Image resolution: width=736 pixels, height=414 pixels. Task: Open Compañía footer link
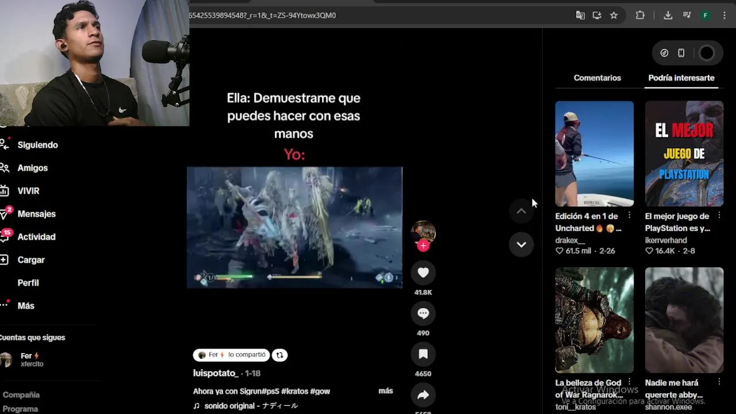[21, 395]
